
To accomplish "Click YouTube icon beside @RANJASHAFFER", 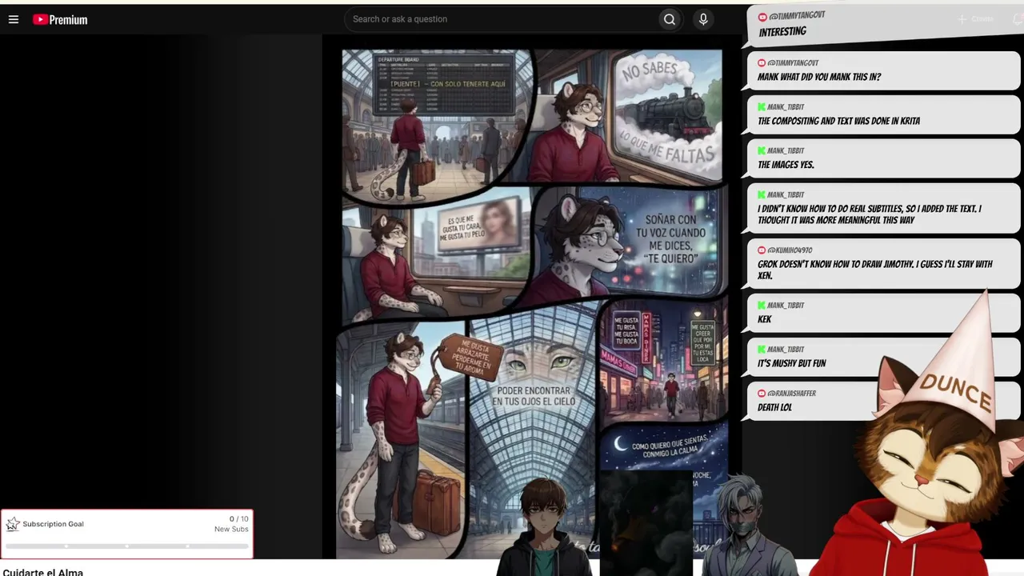I will pyautogui.click(x=762, y=394).
